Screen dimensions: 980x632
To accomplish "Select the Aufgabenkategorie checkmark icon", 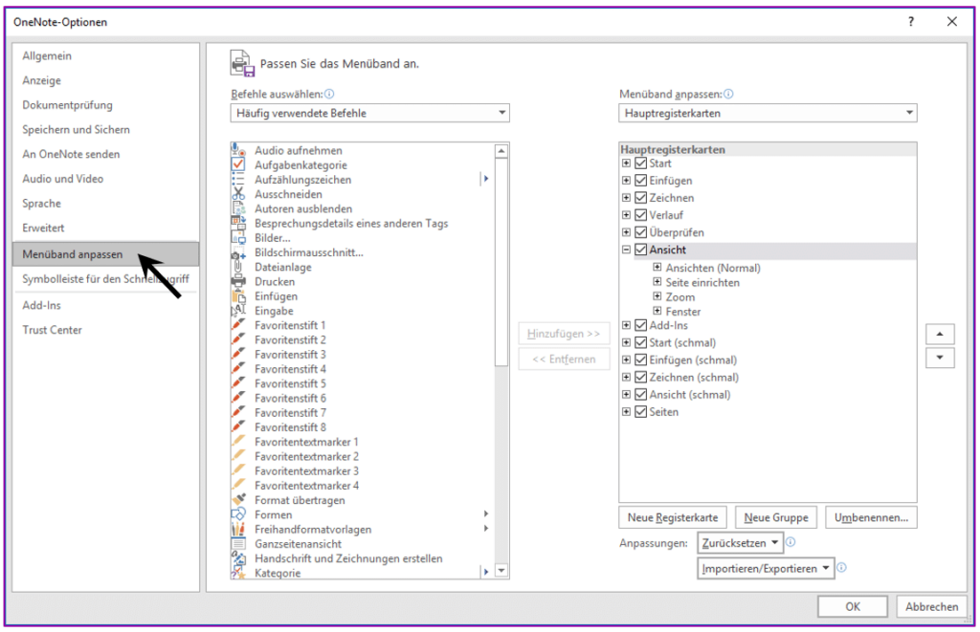I will pos(238,164).
